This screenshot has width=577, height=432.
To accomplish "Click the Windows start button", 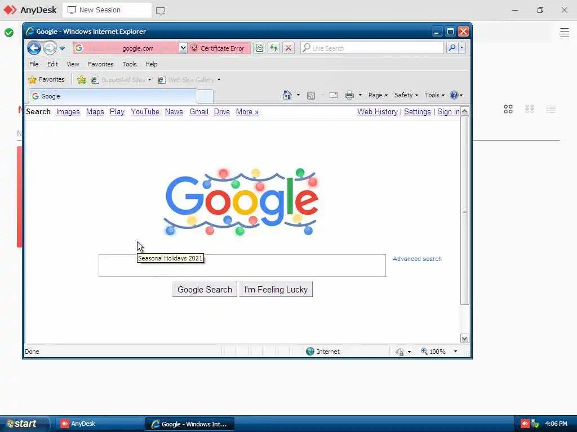I will (24, 424).
